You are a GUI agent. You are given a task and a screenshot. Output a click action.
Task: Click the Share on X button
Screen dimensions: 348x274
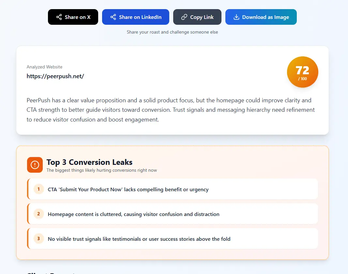pyautogui.click(x=73, y=17)
